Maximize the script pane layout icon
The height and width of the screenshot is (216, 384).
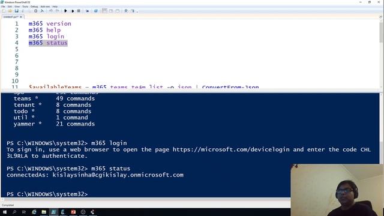pyautogui.click(x=118, y=11)
